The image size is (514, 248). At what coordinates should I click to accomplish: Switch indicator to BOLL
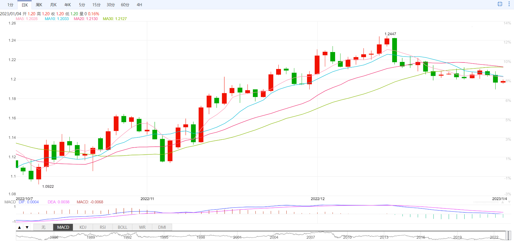122,227
